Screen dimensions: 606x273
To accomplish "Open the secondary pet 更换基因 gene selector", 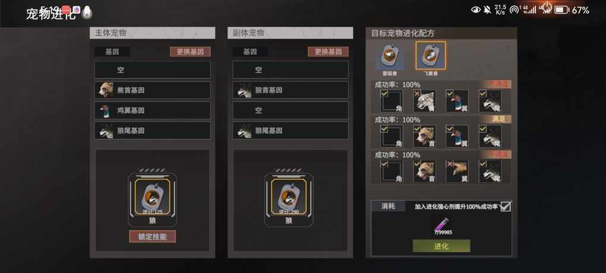I will pos(328,52).
